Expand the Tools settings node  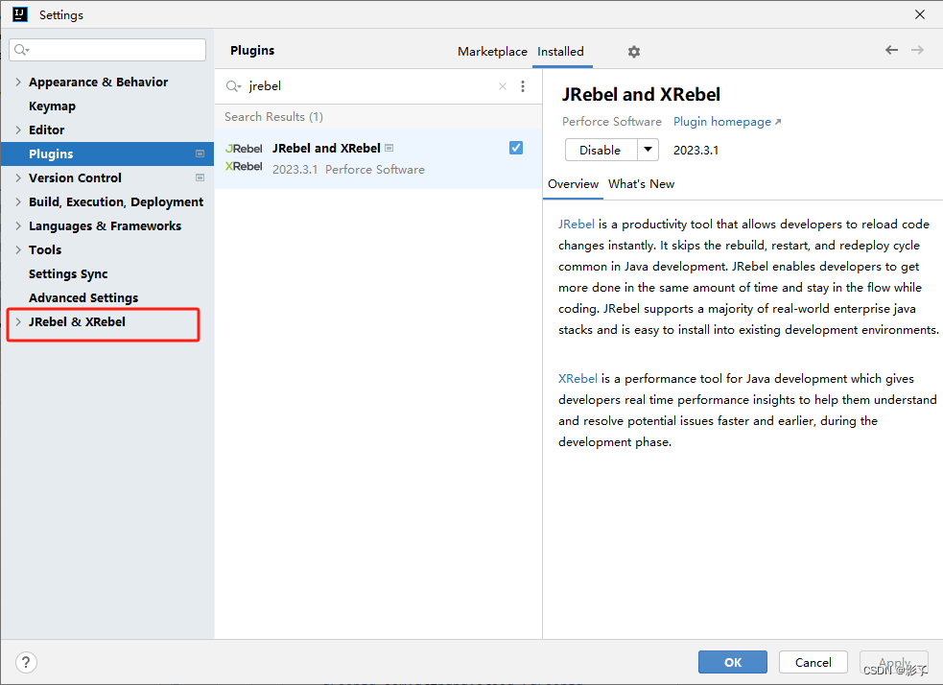pyautogui.click(x=18, y=250)
